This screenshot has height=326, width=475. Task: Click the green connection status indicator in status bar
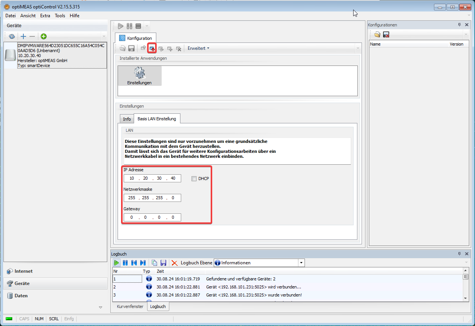pos(9,319)
